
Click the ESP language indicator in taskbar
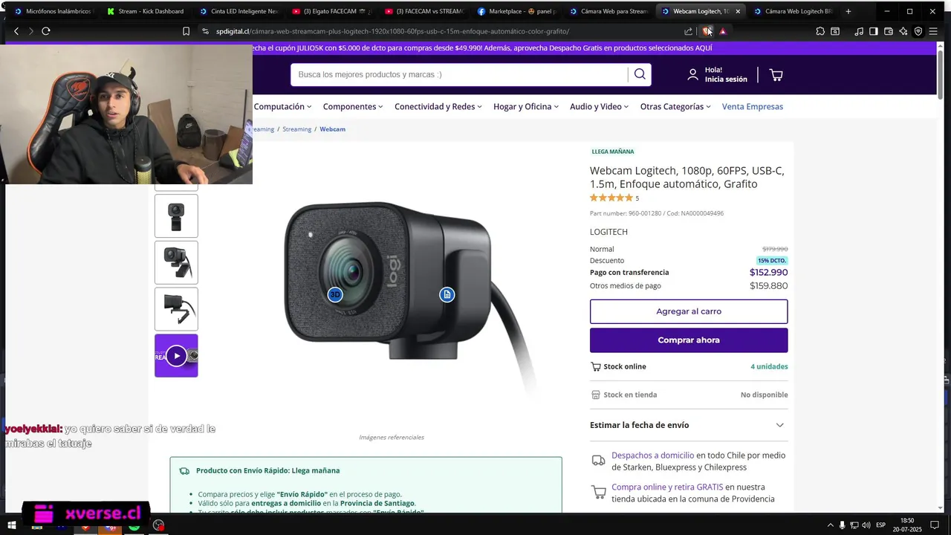pos(880,525)
